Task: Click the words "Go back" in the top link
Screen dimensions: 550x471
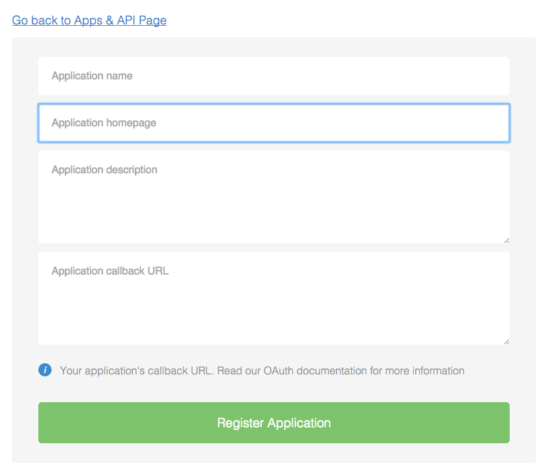Action: point(35,21)
